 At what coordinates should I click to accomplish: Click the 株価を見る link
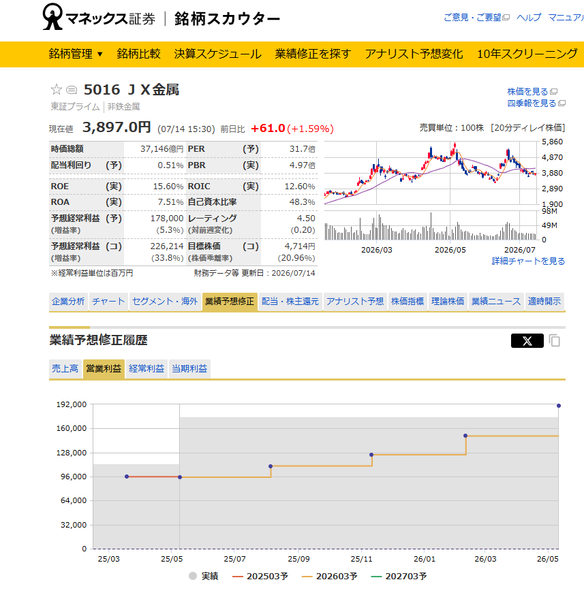pos(527,92)
